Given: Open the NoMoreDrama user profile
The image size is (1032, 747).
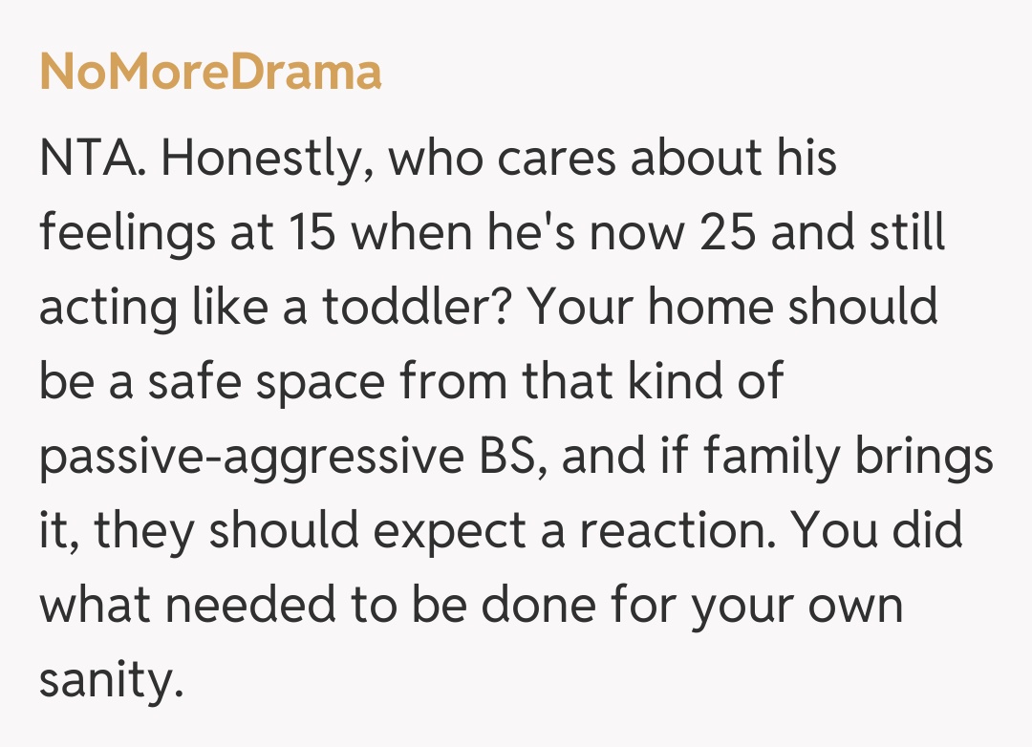Looking at the screenshot, I should 210,72.
